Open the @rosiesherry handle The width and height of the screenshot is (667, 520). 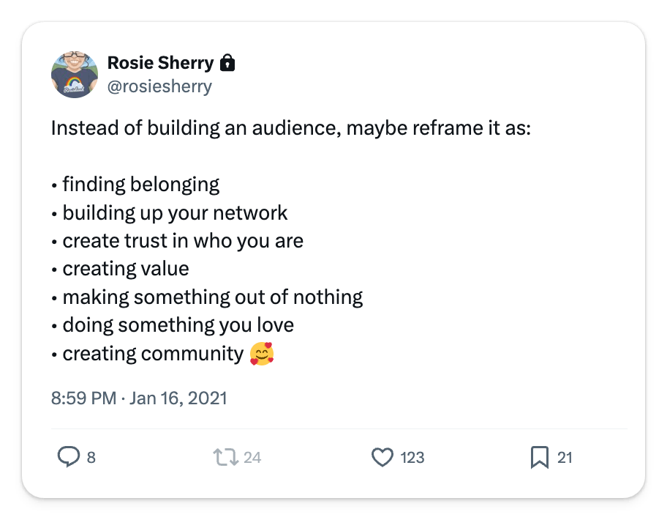(158, 86)
